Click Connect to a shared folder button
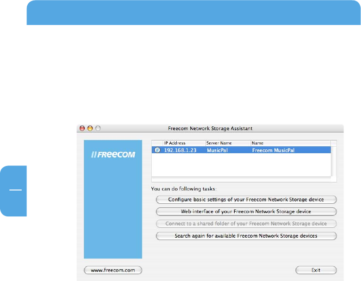 246,223
